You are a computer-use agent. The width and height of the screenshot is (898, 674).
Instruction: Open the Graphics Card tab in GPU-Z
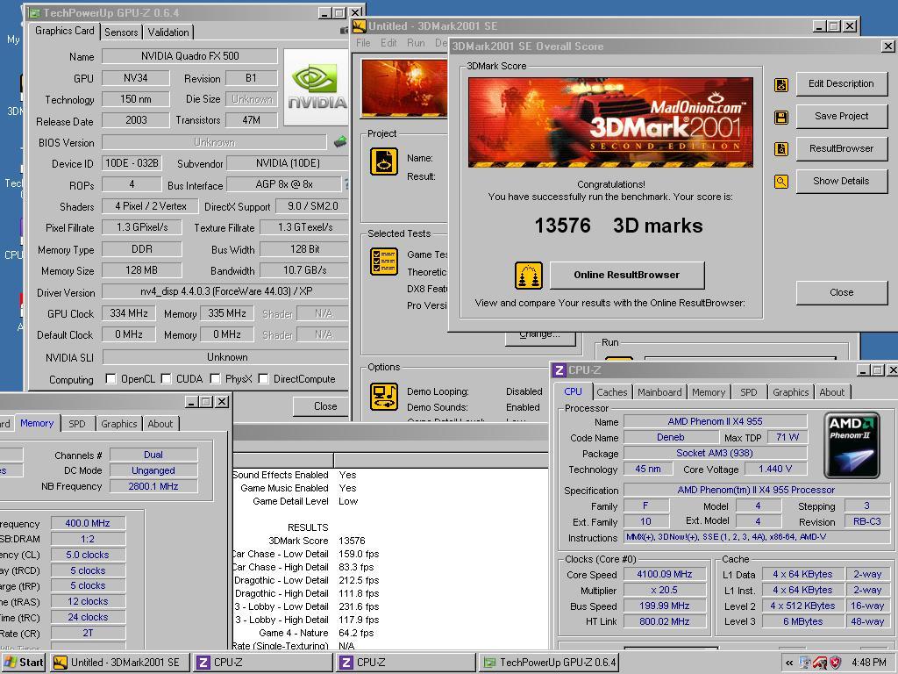pos(65,31)
